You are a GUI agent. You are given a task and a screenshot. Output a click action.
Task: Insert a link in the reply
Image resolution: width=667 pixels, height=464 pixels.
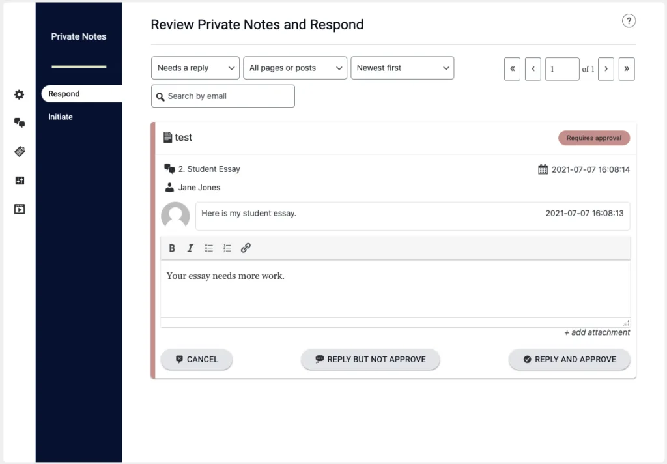click(x=246, y=248)
